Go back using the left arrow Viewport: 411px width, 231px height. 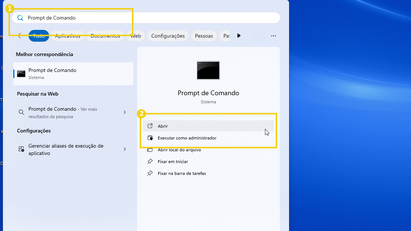pyautogui.click(x=20, y=36)
